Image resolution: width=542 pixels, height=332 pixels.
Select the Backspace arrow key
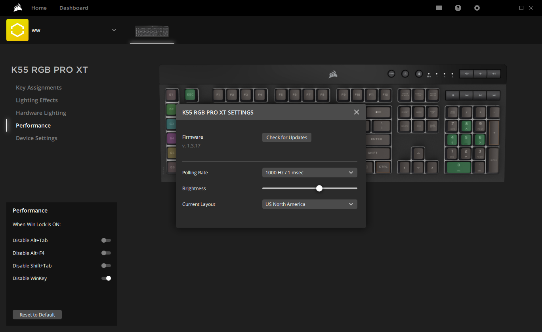pyautogui.click(x=378, y=112)
